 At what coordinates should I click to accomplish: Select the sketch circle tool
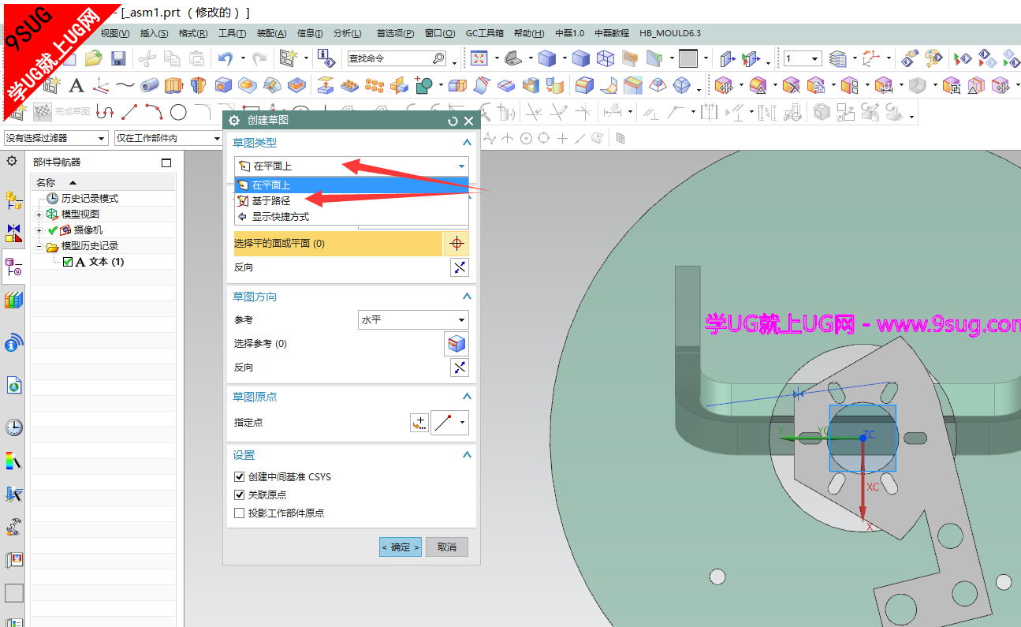(x=178, y=112)
